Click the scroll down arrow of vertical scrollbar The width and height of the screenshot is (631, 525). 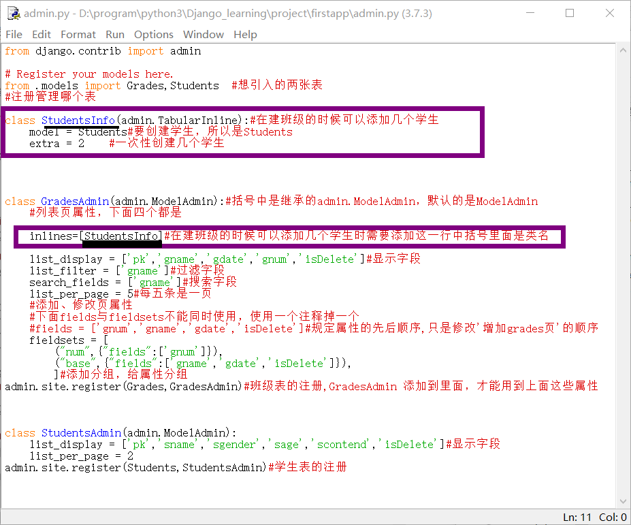pyautogui.click(x=623, y=501)
